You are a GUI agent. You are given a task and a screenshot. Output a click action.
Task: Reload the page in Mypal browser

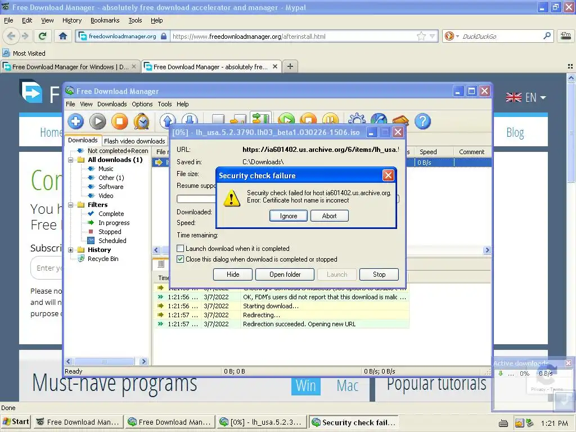pos(42,36)
